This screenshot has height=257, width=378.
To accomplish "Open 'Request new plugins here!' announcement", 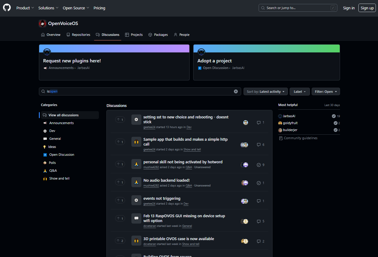I will (x=72, y=61).
